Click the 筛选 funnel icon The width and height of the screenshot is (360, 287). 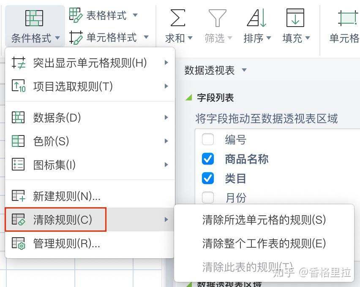click(218, 18)
